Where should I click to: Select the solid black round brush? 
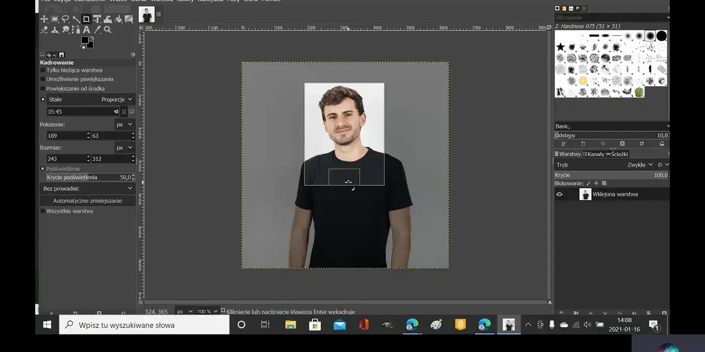coord(661,36)
